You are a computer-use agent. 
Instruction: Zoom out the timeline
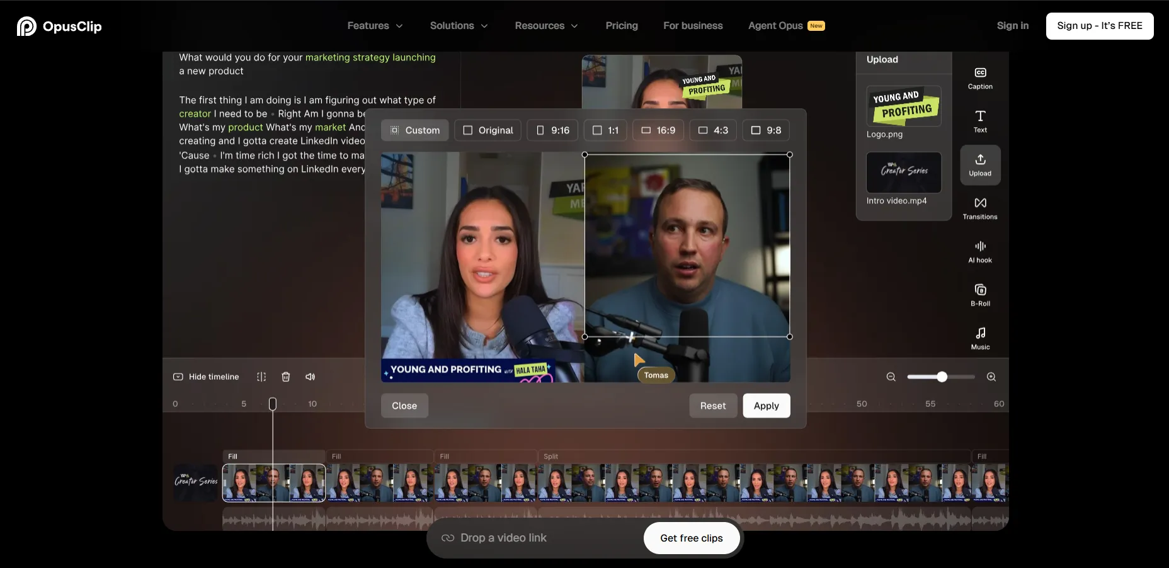pos(891,377)
